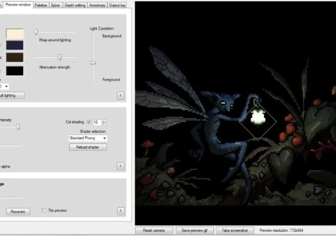This screenshot has width=336, height=236.
Task: Open help for the lighting panel
Action: 120,96
